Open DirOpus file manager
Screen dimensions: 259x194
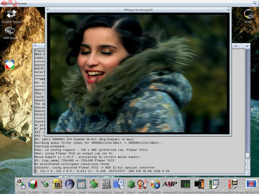[106, 184]
